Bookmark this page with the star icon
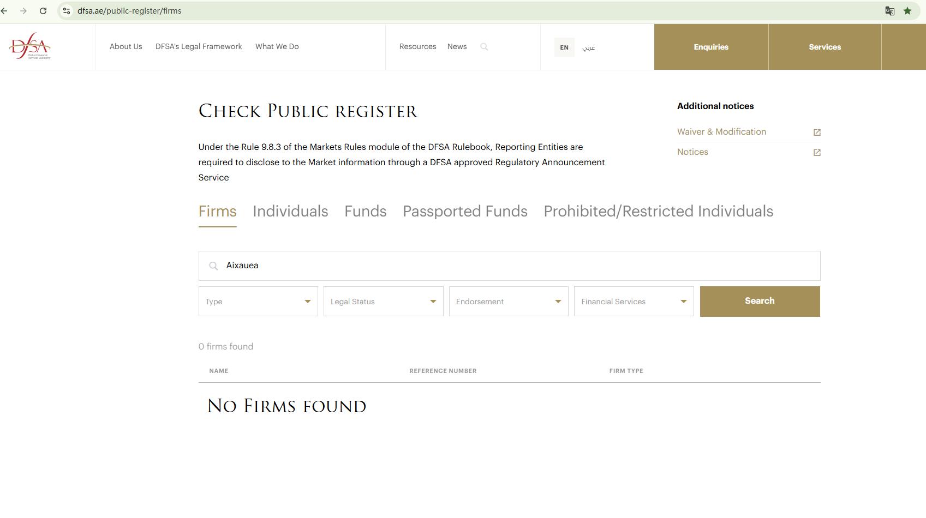 tap(907, 11)
